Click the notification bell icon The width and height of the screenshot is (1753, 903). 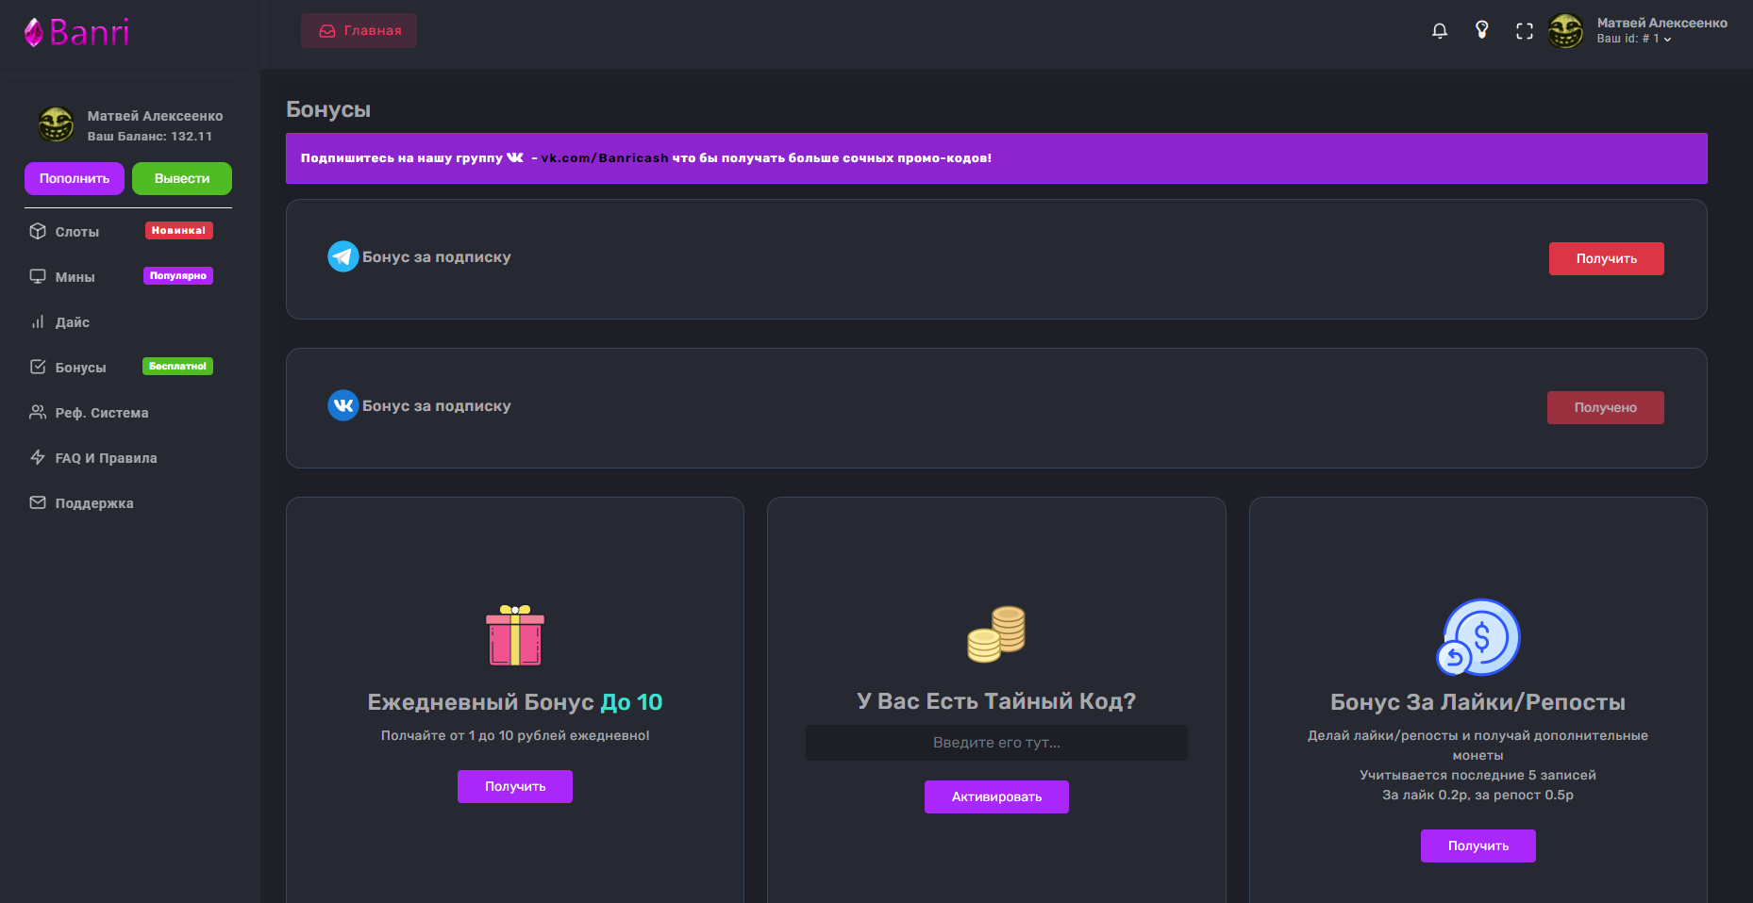point(1439,31)
